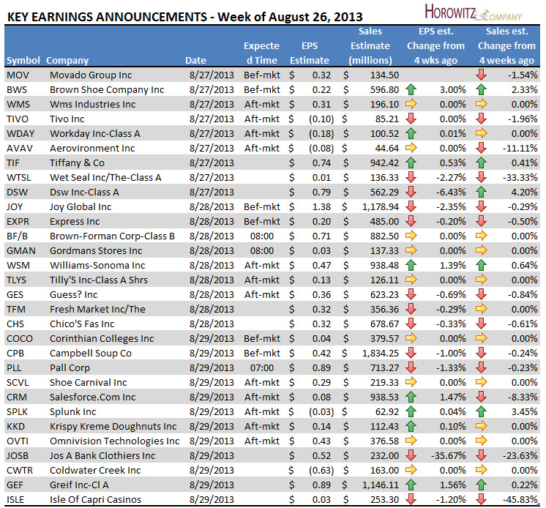Click red down arrow beside TIVO -1.96%
Viewport: 546px width, 508px height.
click(482, 119)
